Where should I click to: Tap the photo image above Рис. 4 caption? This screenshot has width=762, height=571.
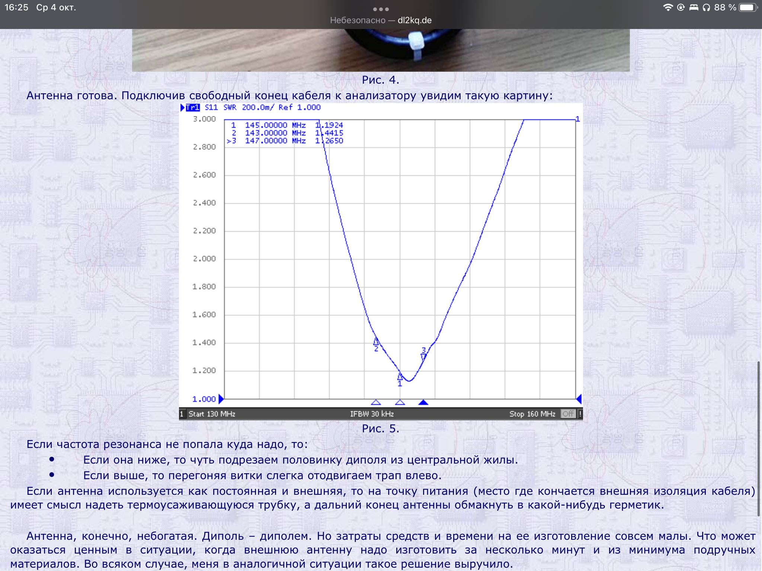click(x=381, y=50)
